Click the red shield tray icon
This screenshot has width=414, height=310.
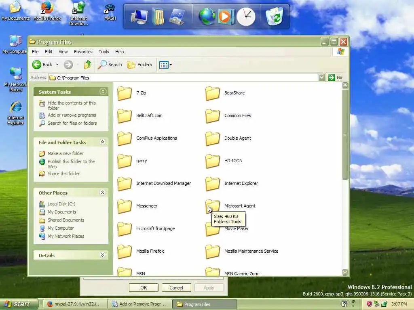tap(369, 304)
